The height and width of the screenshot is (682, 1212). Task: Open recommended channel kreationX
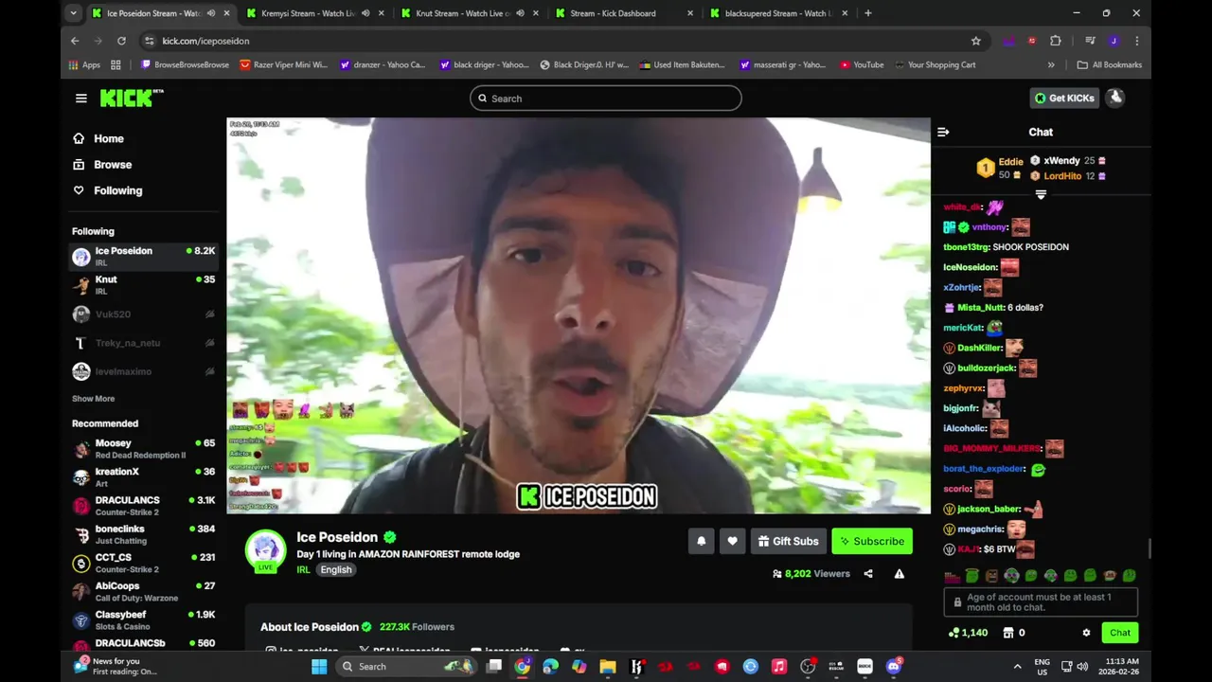(144, 476)
